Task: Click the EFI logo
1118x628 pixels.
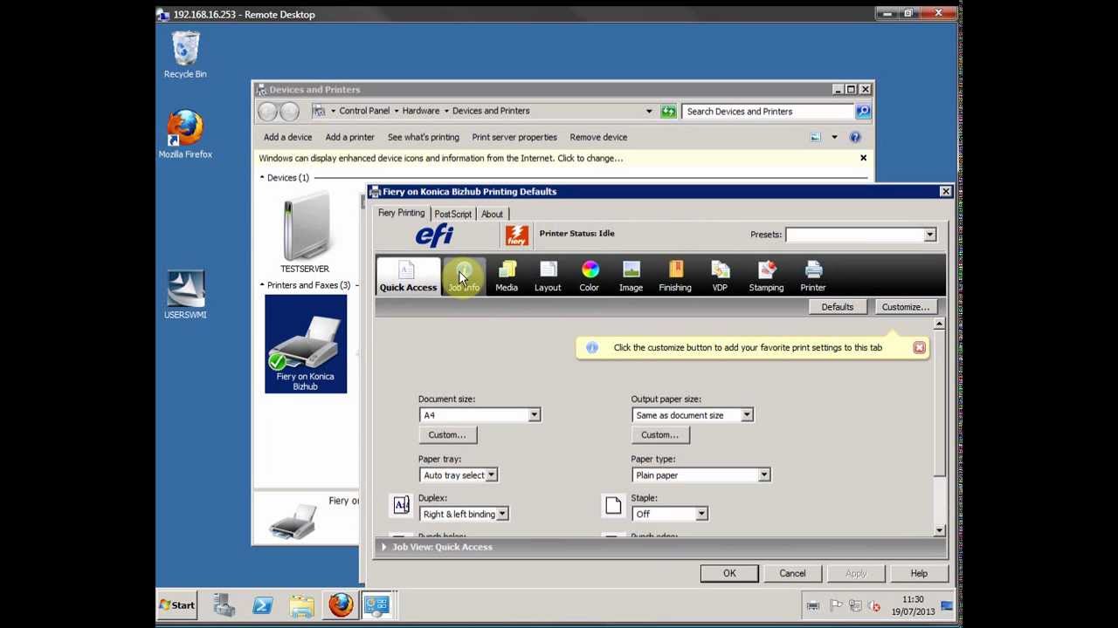Action: pos(434,235)
